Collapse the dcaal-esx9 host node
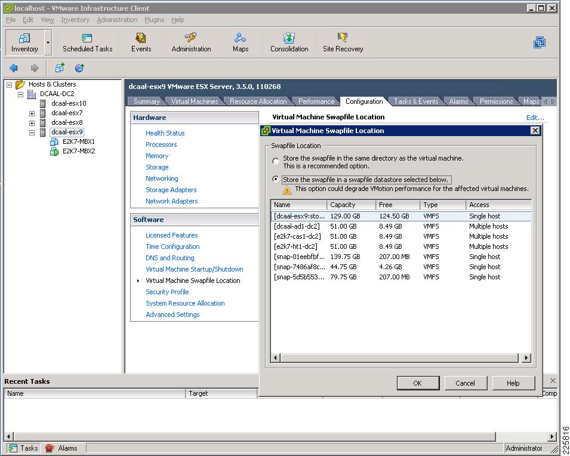Screen dimensions: 570x456 pos(32,133)
